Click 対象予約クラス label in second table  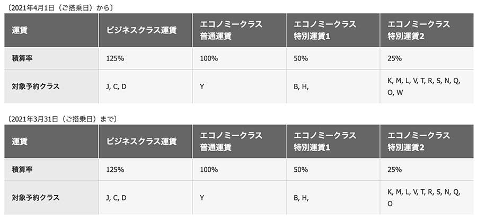point(51,198)
